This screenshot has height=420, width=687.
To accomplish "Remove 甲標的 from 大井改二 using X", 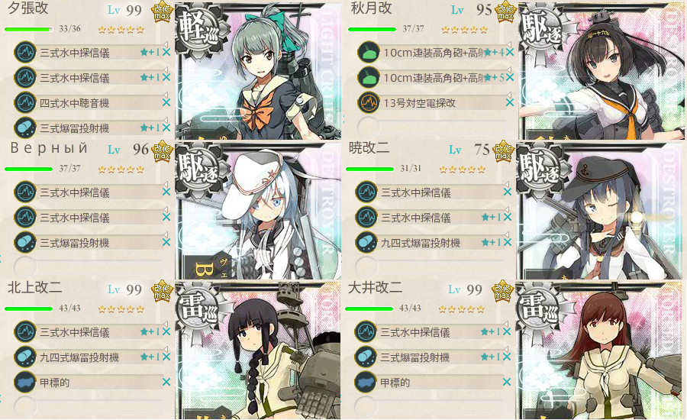I will tap(507, 382).
